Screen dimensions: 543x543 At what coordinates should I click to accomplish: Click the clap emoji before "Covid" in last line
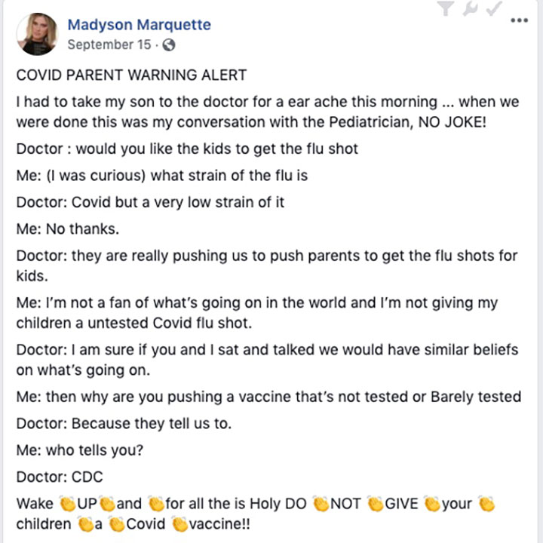(x=116, y=523)
